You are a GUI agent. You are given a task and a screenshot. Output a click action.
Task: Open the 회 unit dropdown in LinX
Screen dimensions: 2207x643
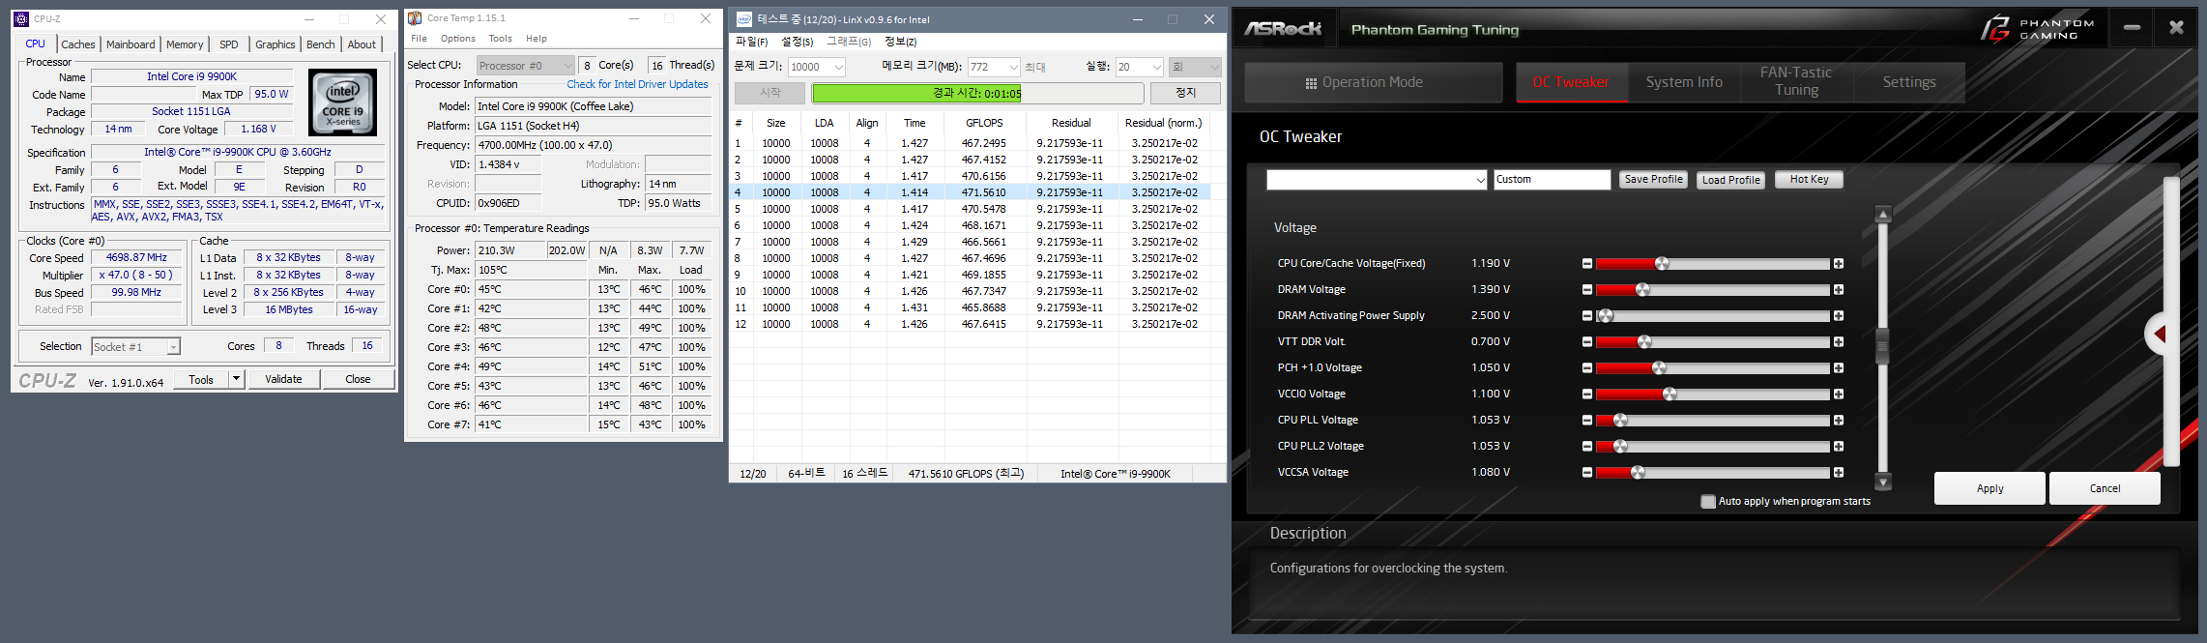[1195, 67]
